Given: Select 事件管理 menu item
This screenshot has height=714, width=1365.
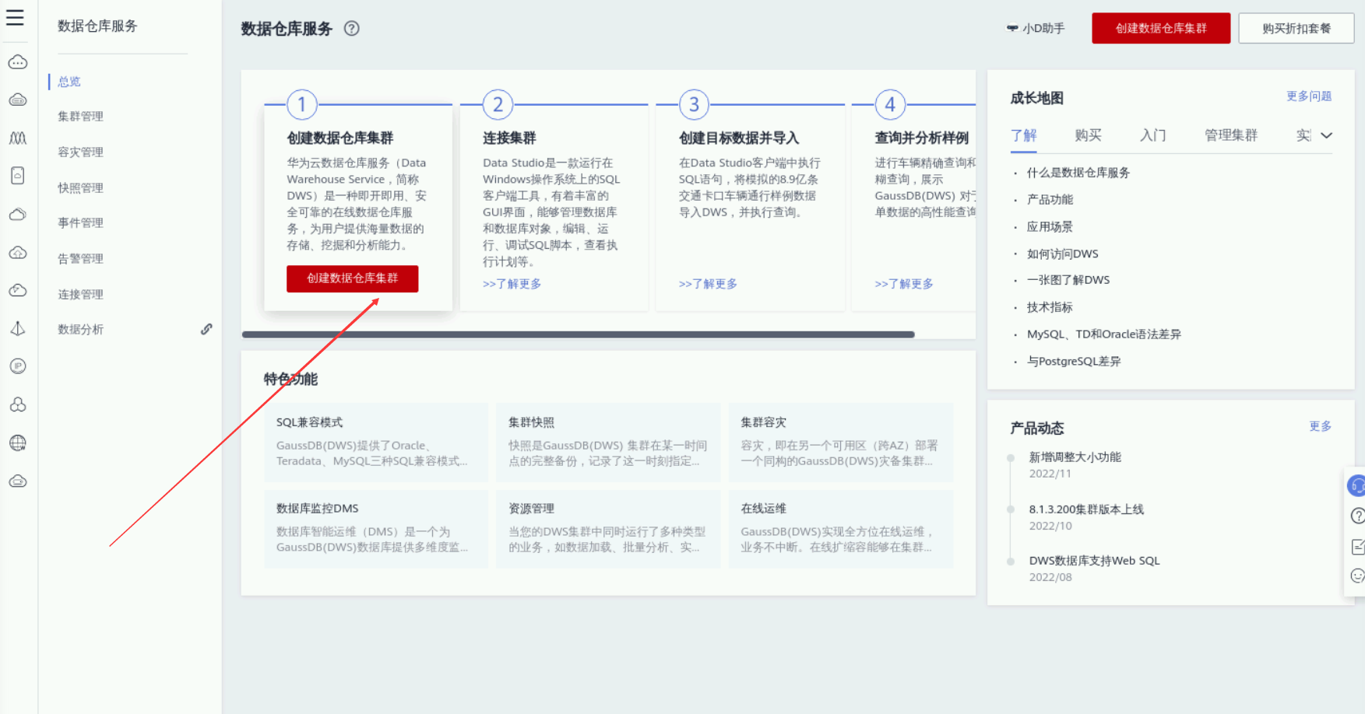Looking at the screenshot, I should tap(80, 223).
